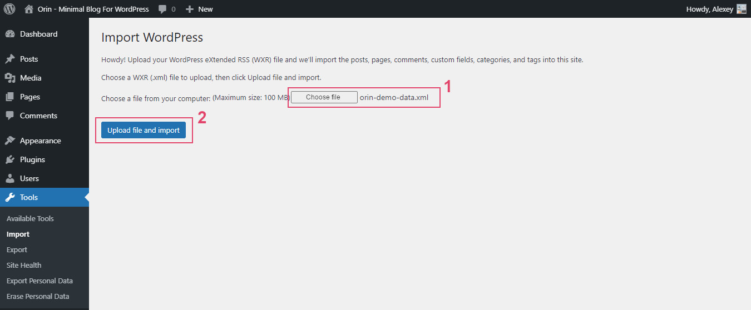Open Site Health submenu link

click(24, 265)
